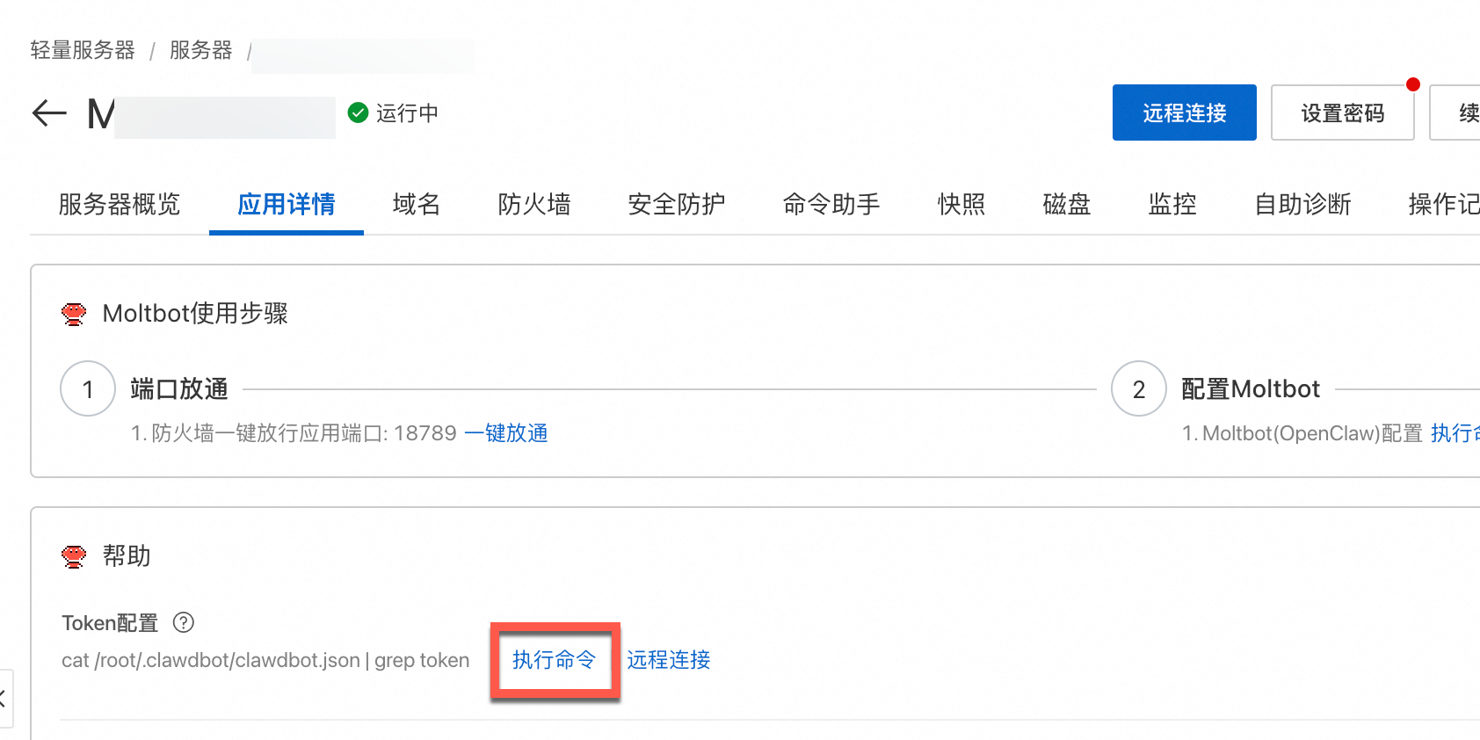The image size is (1480, 740).
Task: Open the 自助诊断 tab
Action: click(x=1302, y=204)
